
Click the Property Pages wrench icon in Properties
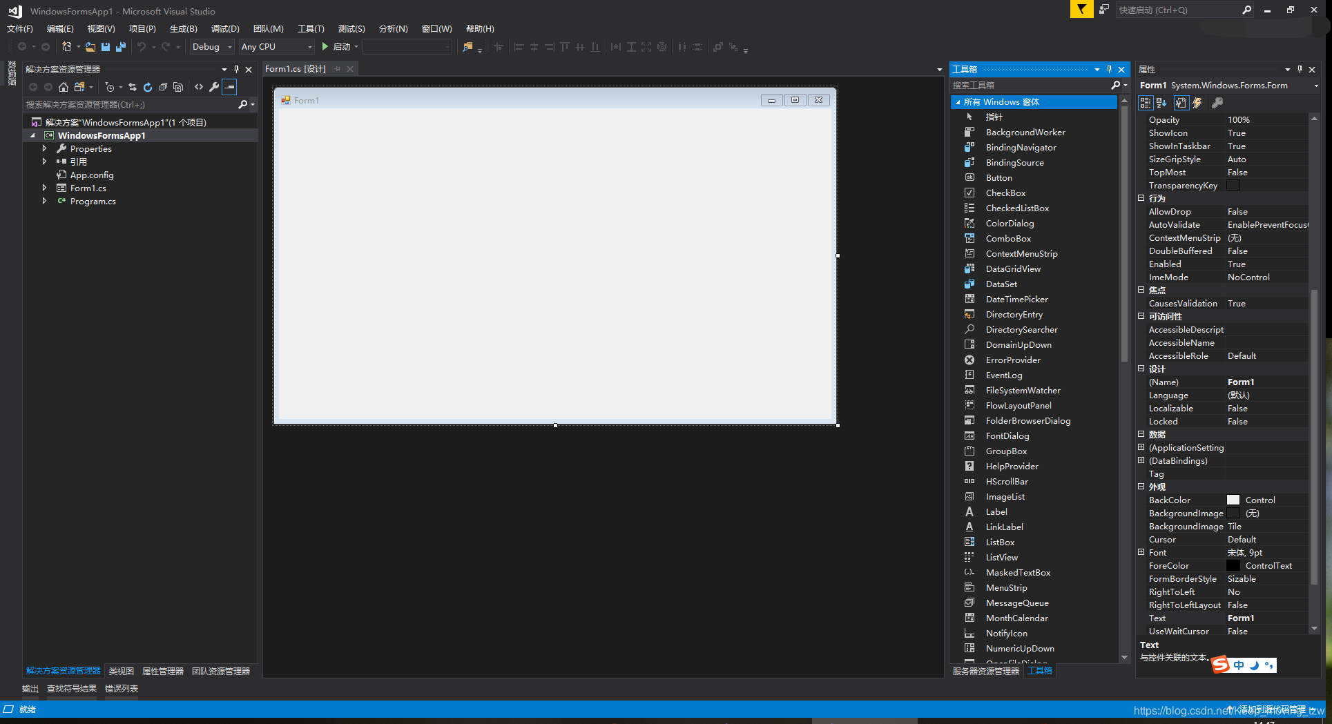(x=1217, y=103)
